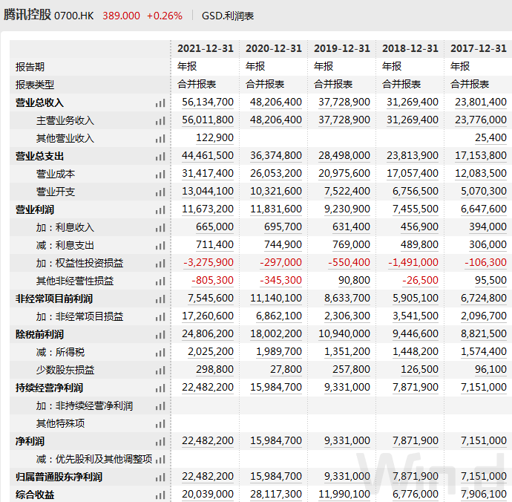Open 2021 营业总收入 value 56,134,700
Image resolution: width=512 pixels, height=502 pixels.
tap(208, 102)
